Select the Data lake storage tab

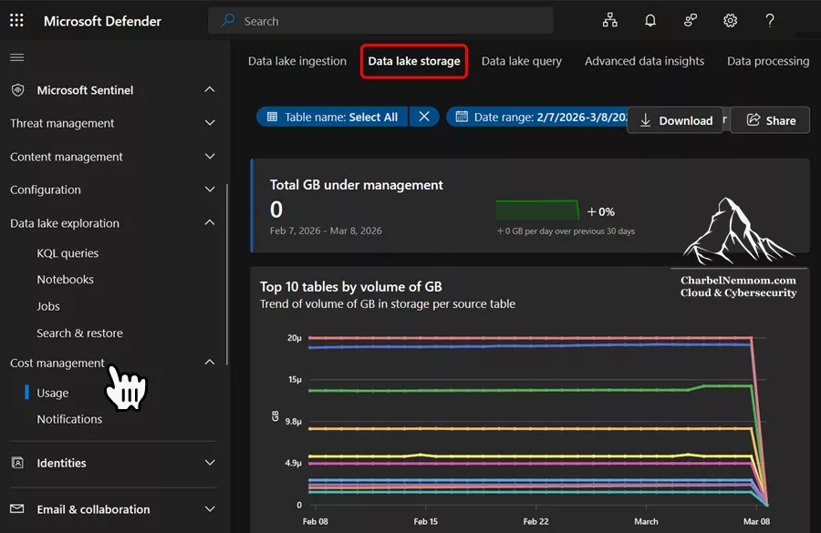tap(413, 61)
